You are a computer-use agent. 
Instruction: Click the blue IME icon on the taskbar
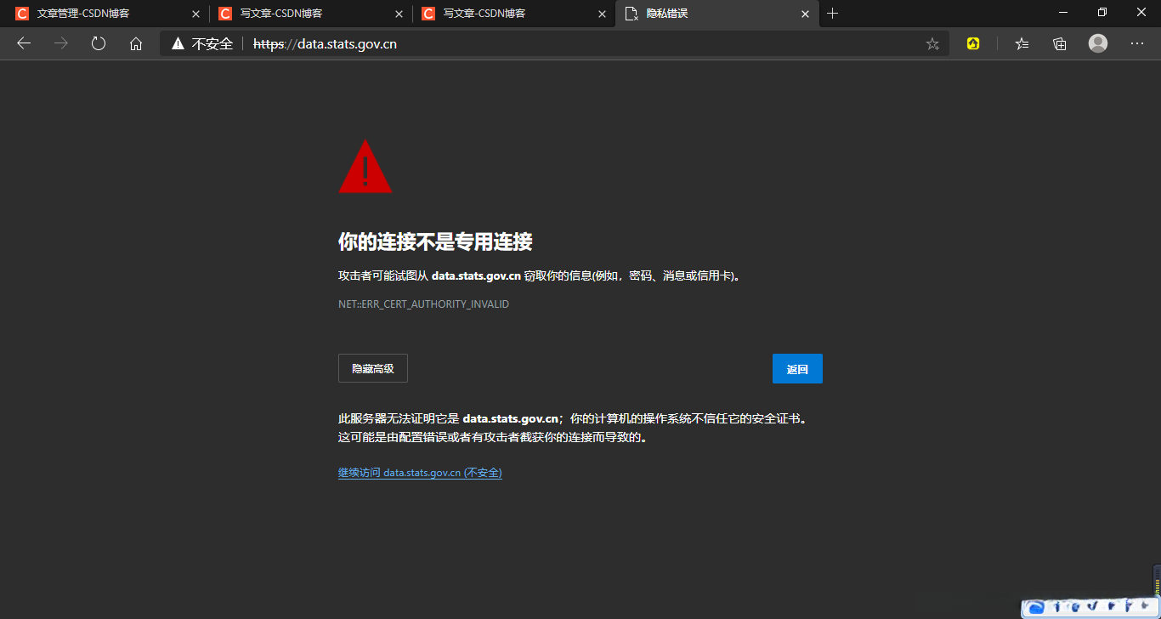click(x=1038, y=607)
